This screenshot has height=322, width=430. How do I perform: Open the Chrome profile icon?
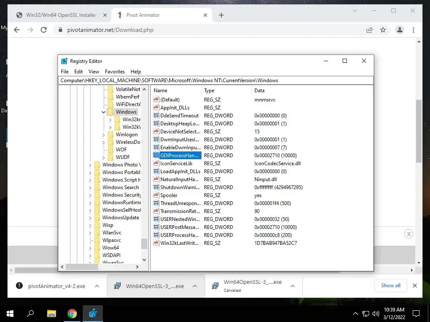[400, 30]
